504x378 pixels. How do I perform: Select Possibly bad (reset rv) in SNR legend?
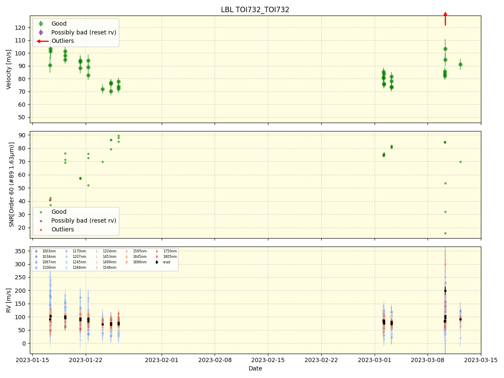[x=84, y=220]
